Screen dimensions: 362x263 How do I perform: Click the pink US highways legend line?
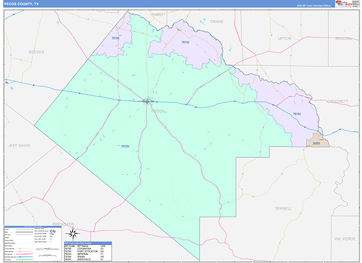[24, 254]
